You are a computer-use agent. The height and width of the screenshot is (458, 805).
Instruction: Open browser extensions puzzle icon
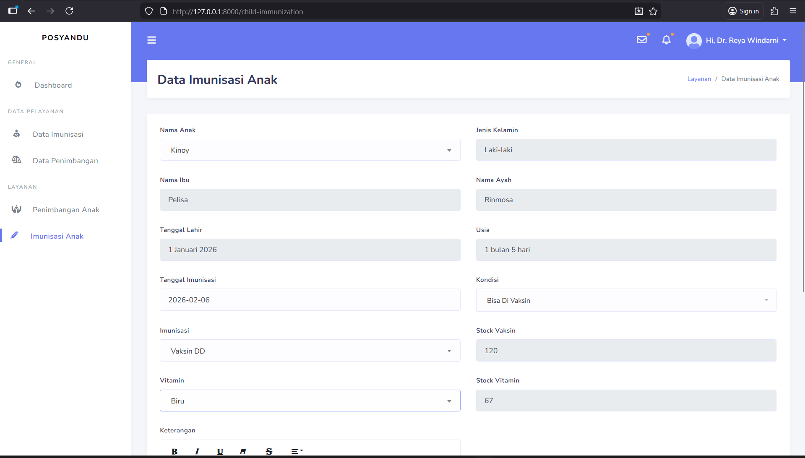pos(774,11)
